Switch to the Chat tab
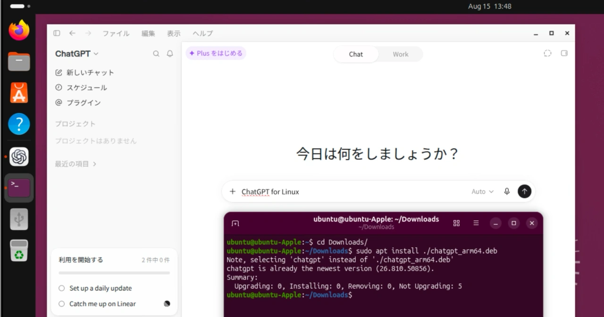The width and height of the screenshot is (604, 317). point(356,54)
